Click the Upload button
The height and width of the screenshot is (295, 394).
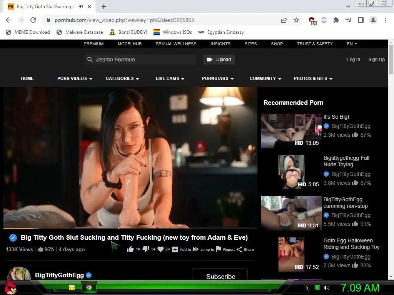[x=219, y=60]
